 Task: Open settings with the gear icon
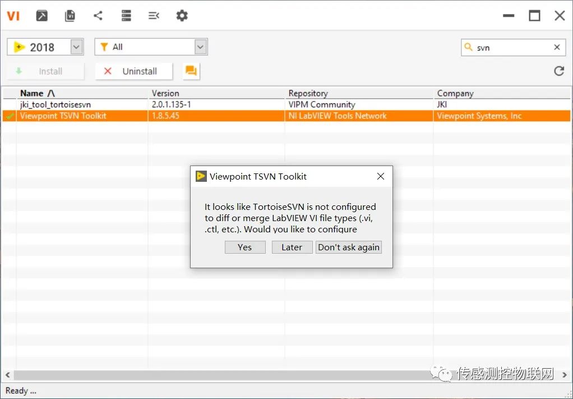[x=182, y=16]
